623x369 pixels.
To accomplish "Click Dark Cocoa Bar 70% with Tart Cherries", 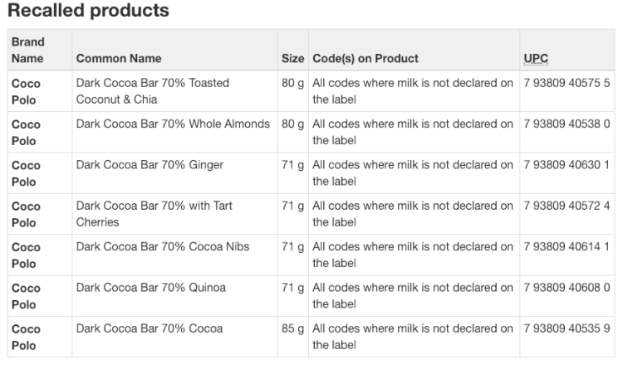I will point(155,213).
